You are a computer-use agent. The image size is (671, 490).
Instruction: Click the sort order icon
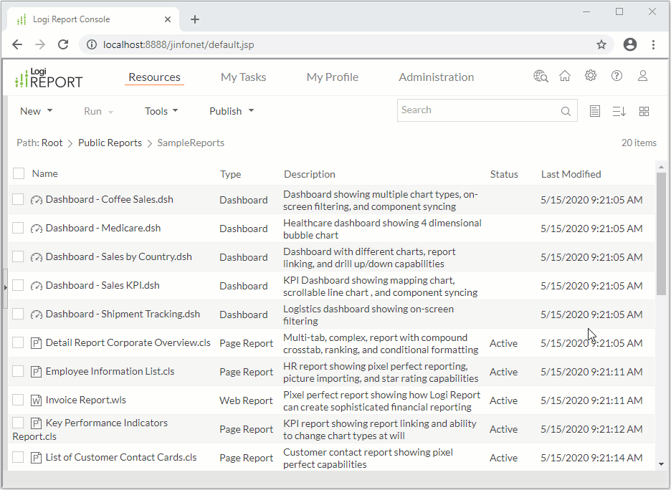pyautogui.click(x=619, y=111)
